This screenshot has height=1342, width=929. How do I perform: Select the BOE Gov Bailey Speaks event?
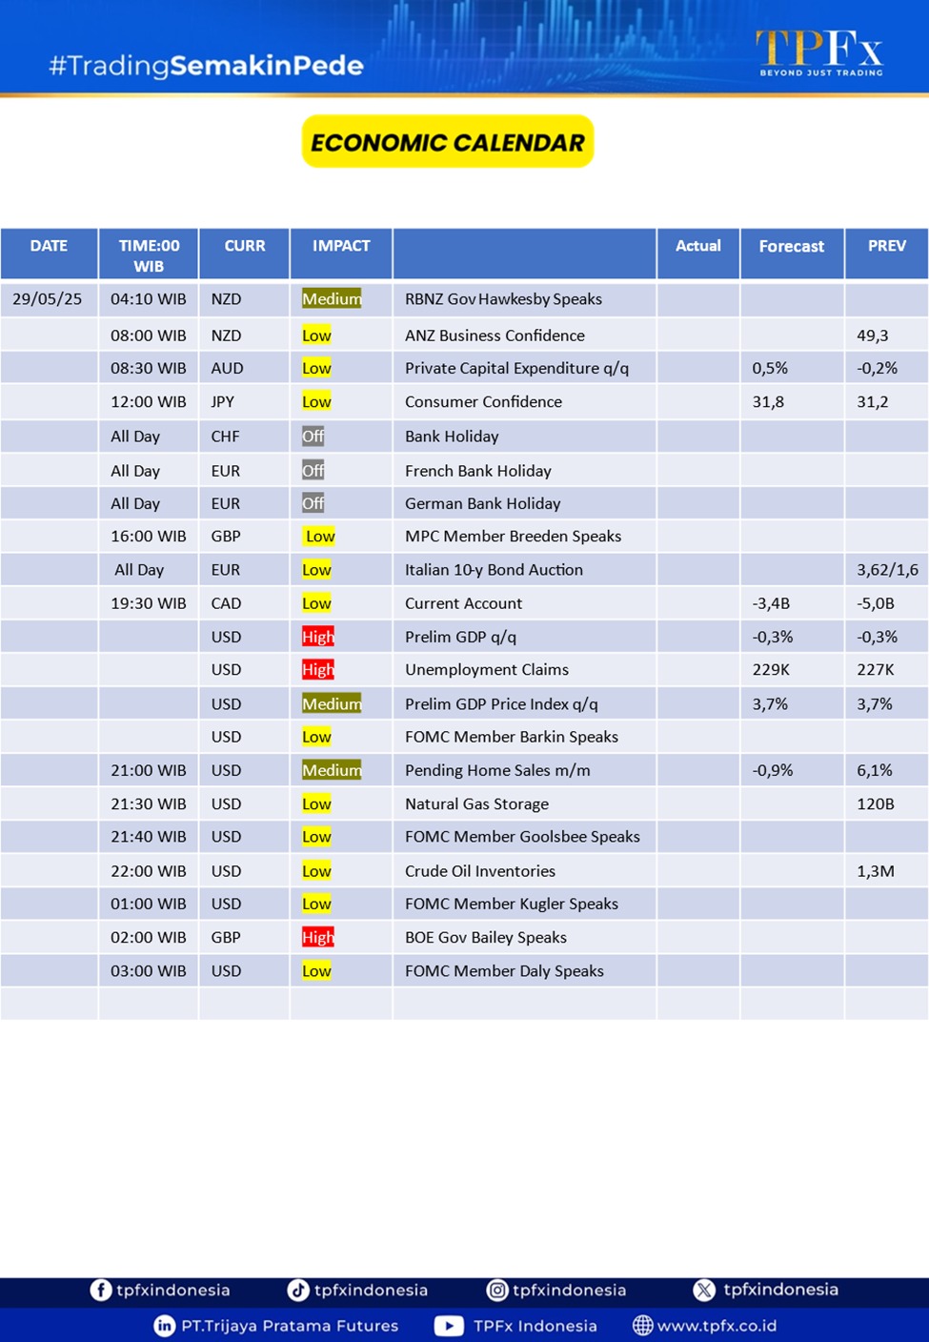[486, 937]
